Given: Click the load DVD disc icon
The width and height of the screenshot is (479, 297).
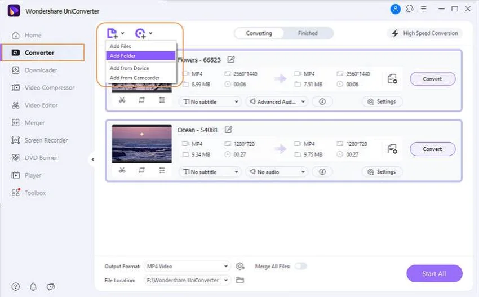Looking at the screenshot, I should pos(140,33).
